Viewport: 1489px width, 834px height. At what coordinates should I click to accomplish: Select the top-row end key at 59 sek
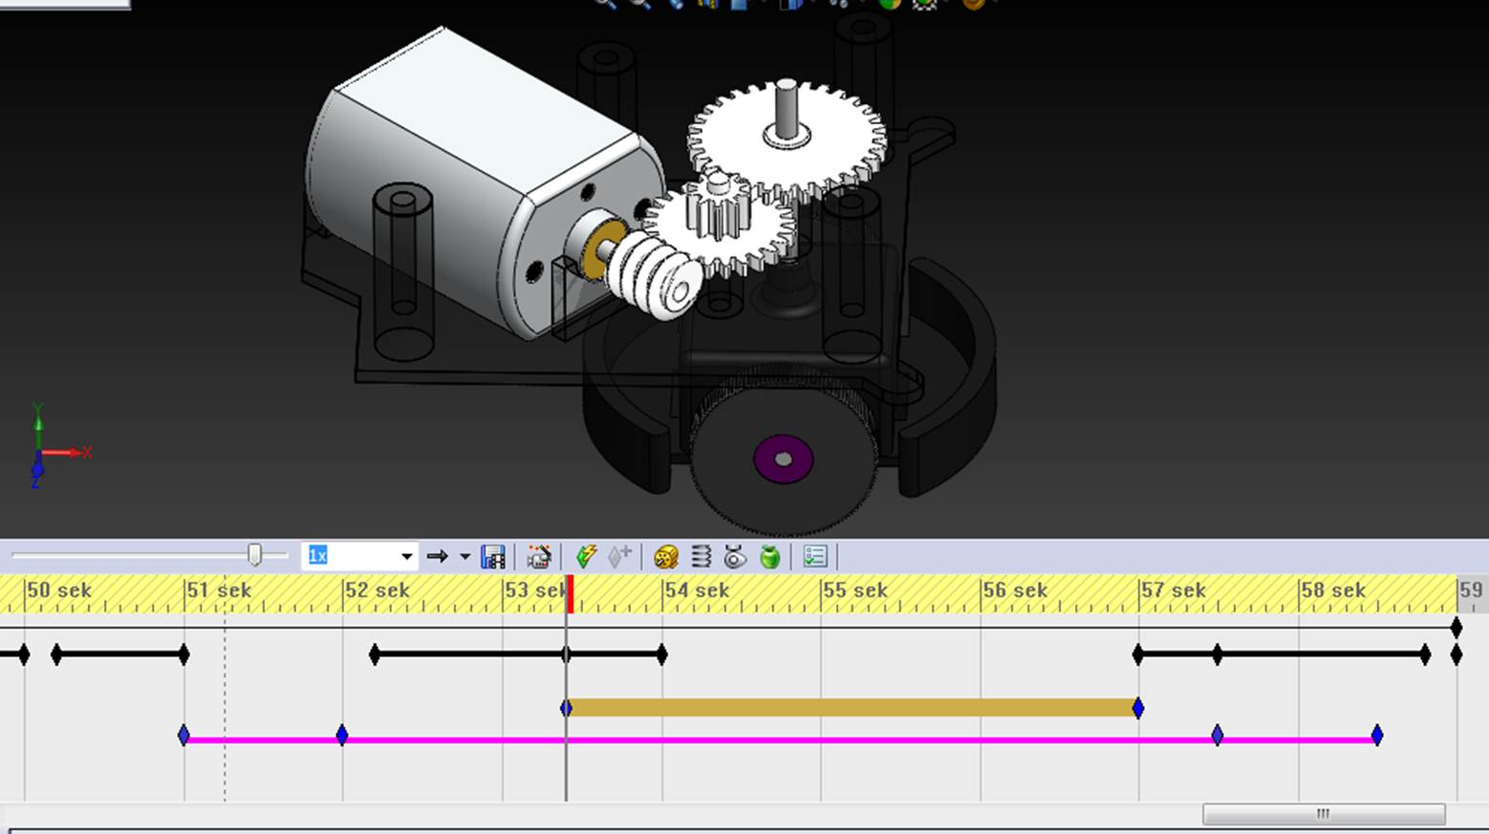pos(1457,628)
